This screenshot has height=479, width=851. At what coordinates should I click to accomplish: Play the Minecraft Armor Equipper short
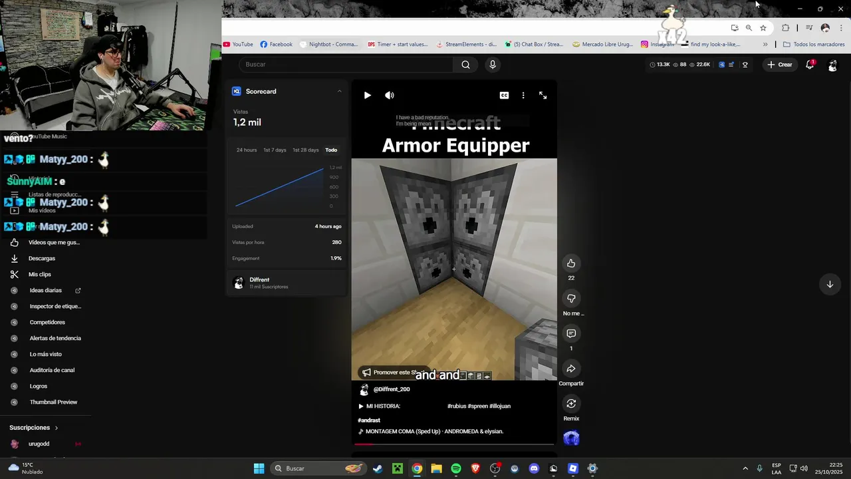click(367, 95)
